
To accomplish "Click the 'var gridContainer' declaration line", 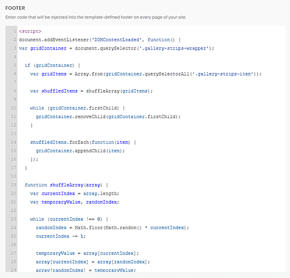I will 116,48.
